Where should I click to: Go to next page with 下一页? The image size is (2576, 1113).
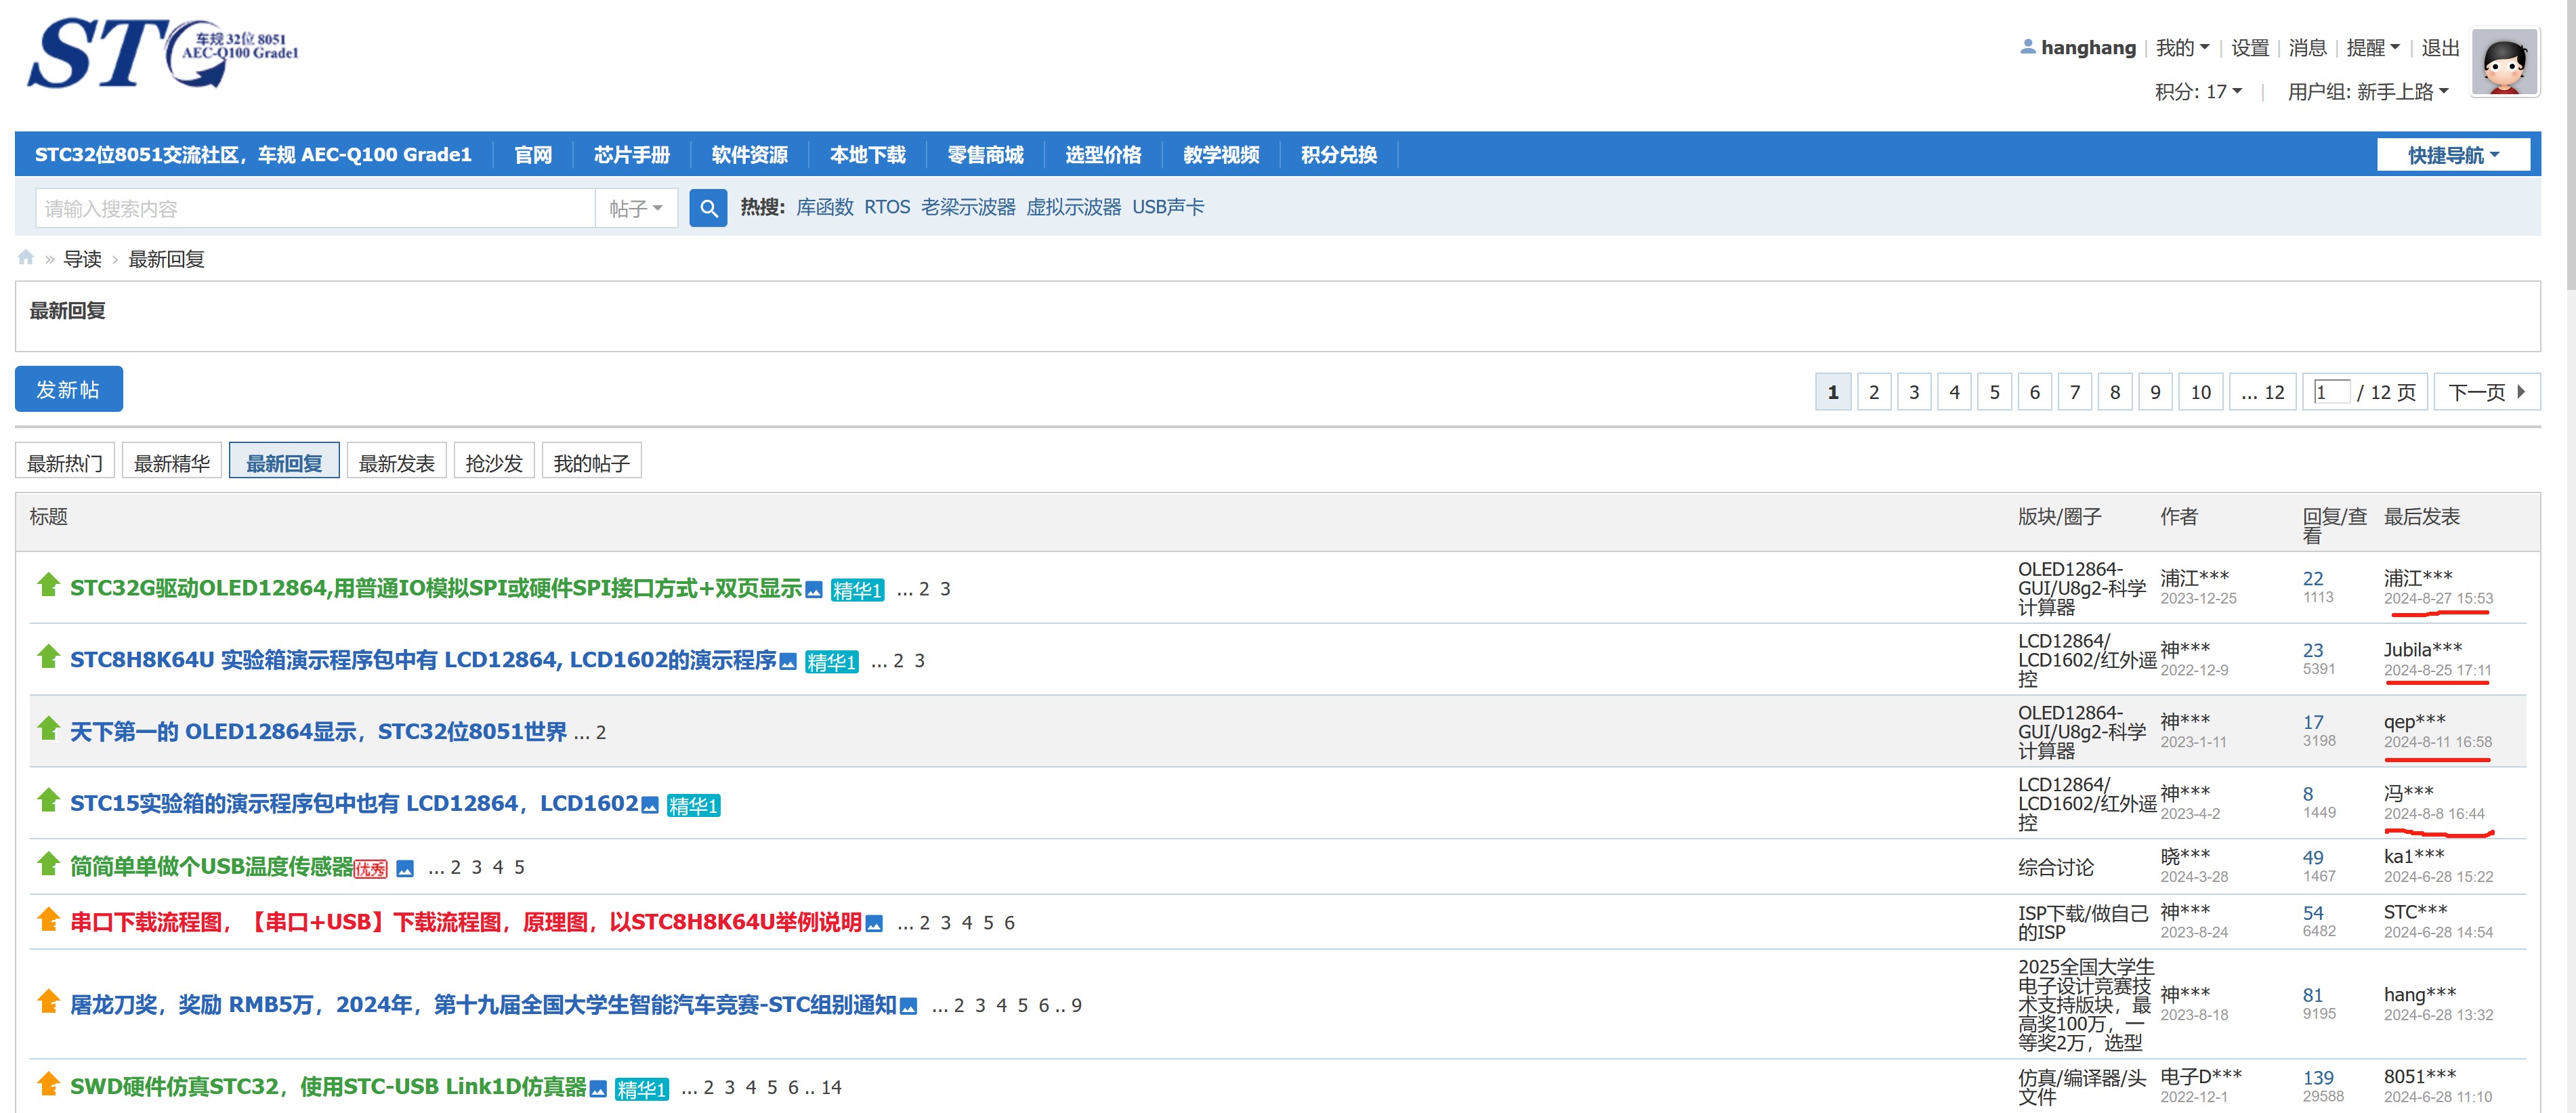2486,392
